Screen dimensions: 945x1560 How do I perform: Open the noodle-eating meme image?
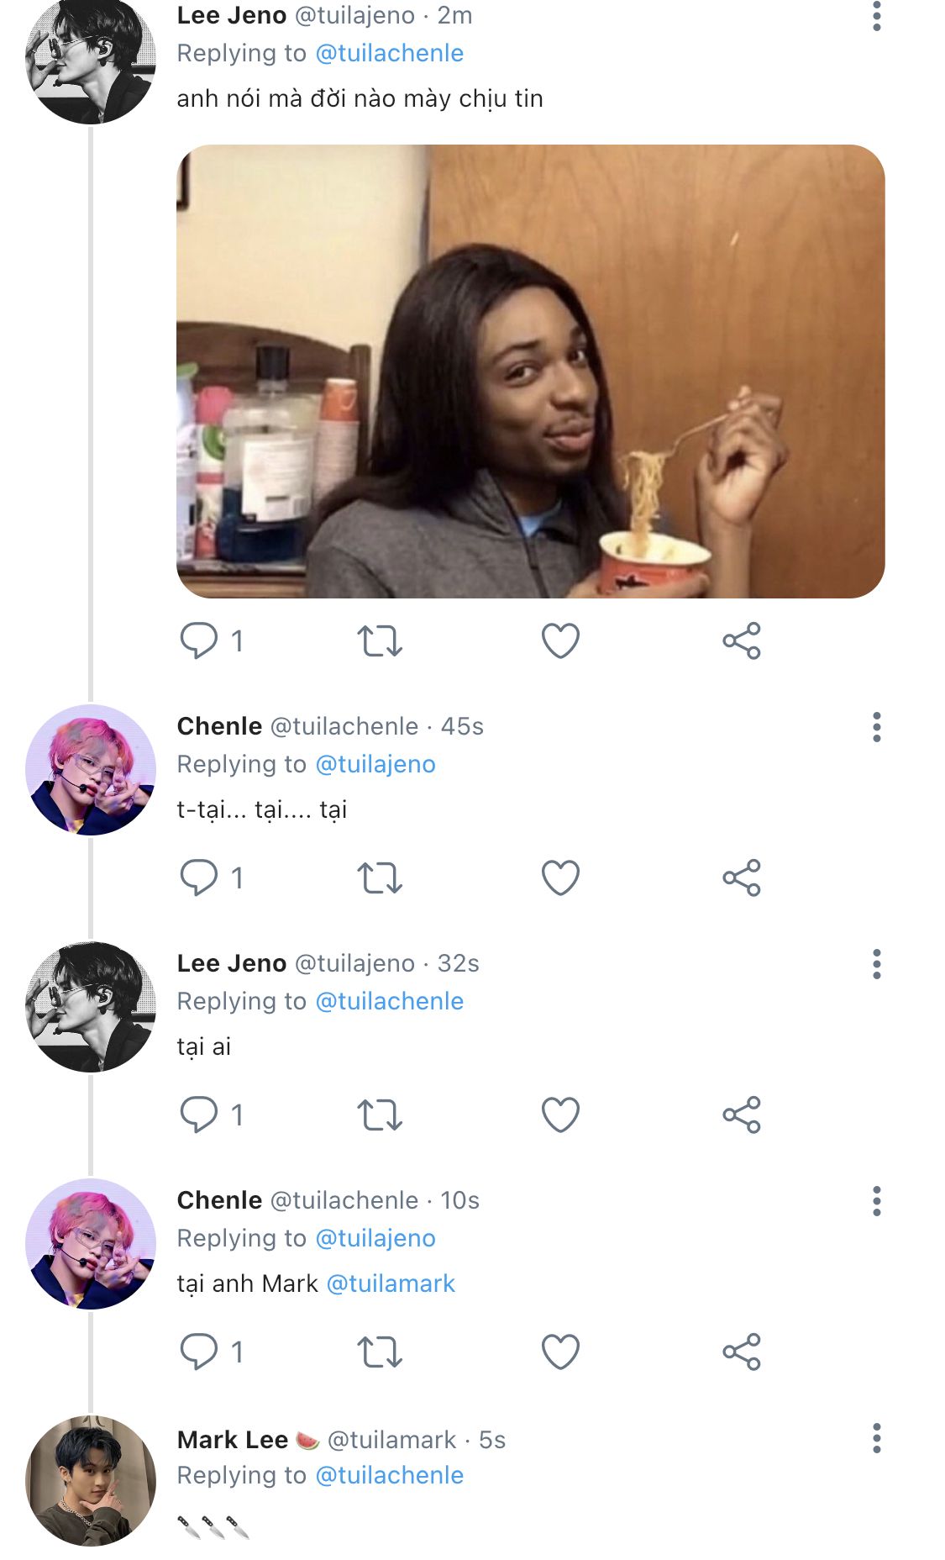tap(530, 372)
